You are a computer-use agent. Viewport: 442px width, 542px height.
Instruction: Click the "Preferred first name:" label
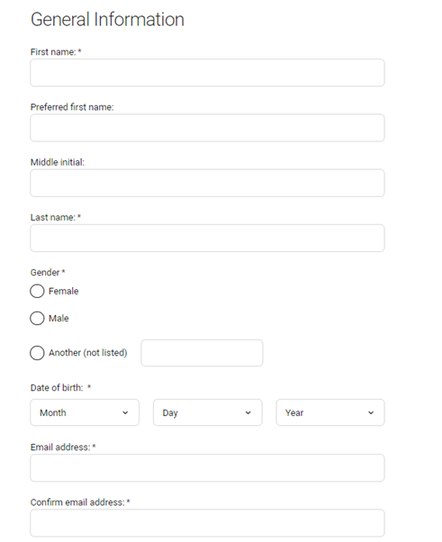pyautogui.click(x=72, y=107)
